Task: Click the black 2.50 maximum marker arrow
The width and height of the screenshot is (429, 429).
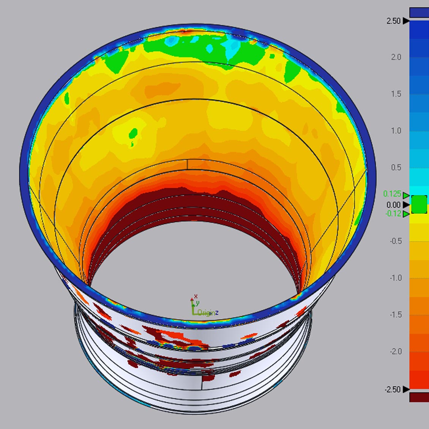Action: click(406, 21)
